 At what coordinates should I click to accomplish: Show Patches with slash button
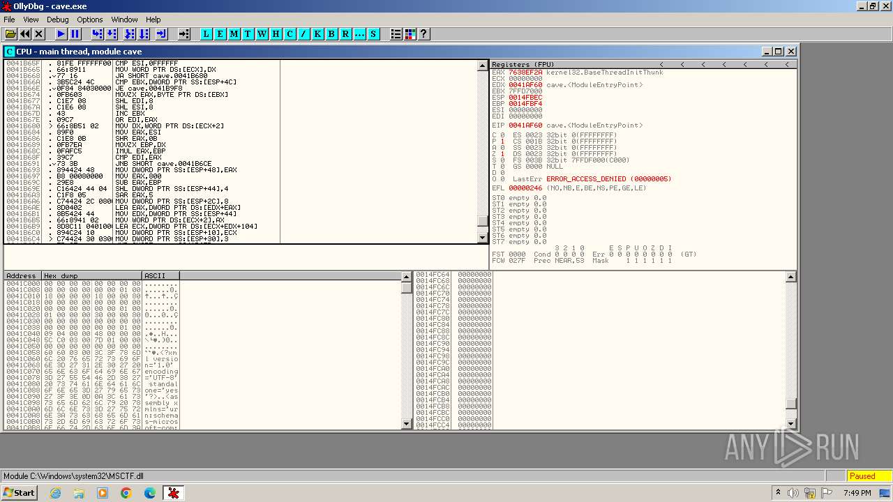click(304, 33)
